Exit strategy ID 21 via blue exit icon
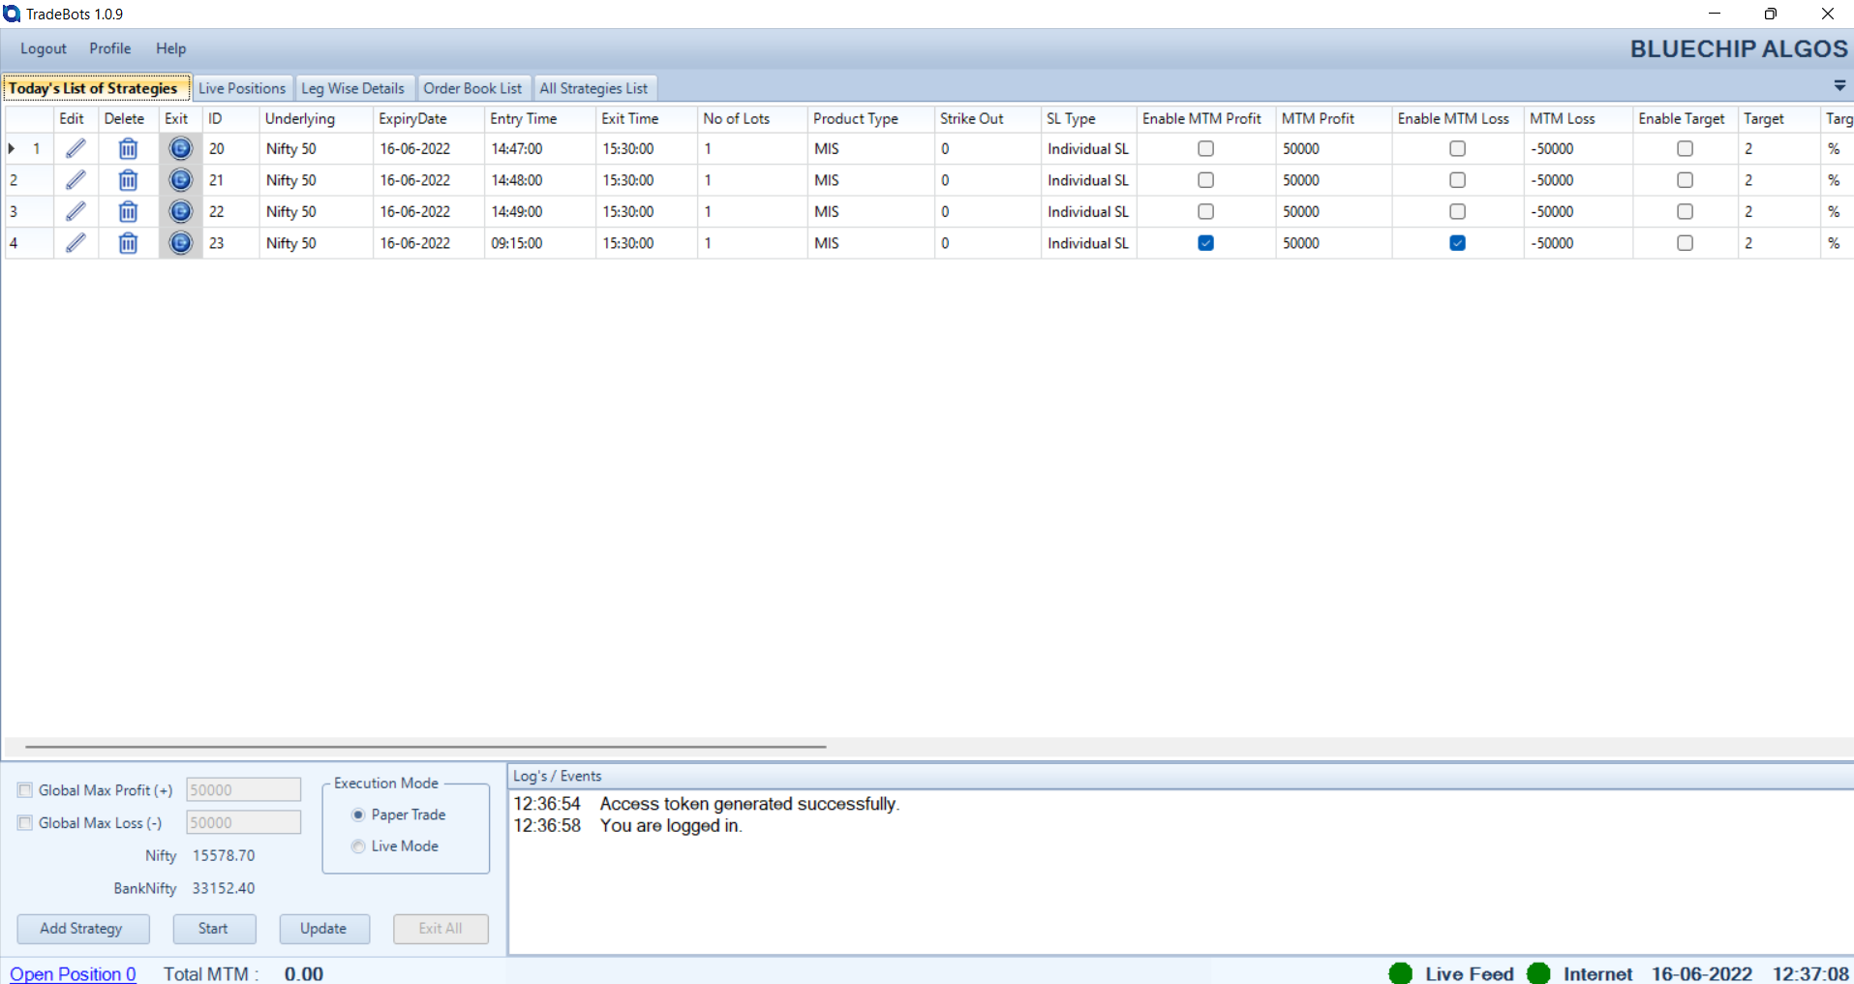The width and height of the screenshot is (1854, 984). (180, 180)
